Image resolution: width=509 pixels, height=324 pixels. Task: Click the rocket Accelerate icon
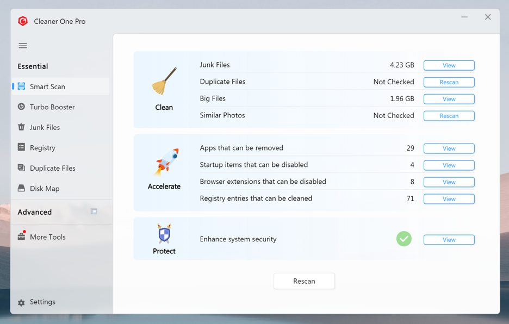[x=164, y=163]
